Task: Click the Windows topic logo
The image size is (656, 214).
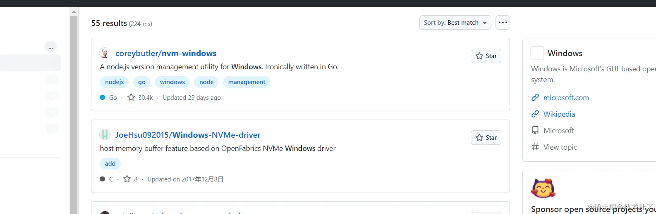Action: point(537,53)
